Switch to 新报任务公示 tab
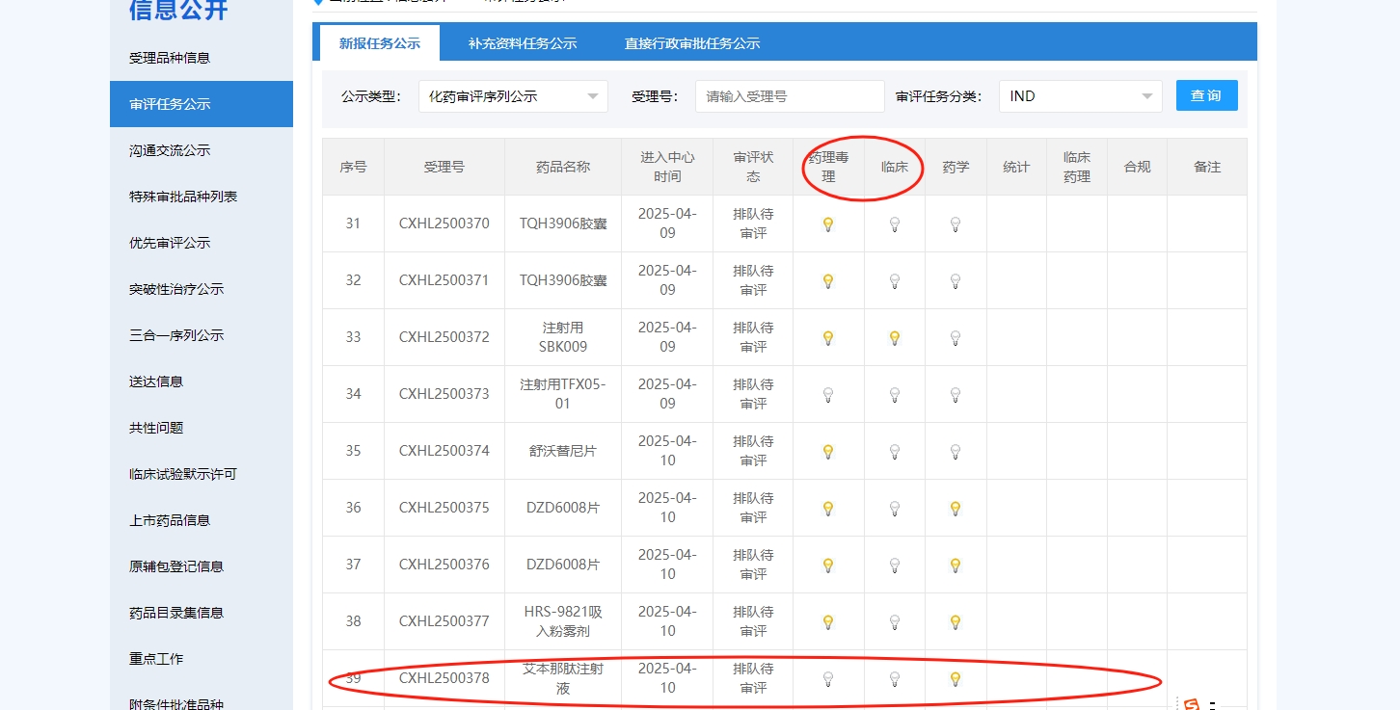1400x710 pixels. coord(380,43)
